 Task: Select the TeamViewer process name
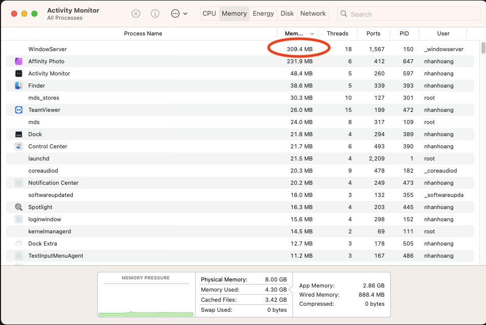point(45,110)
